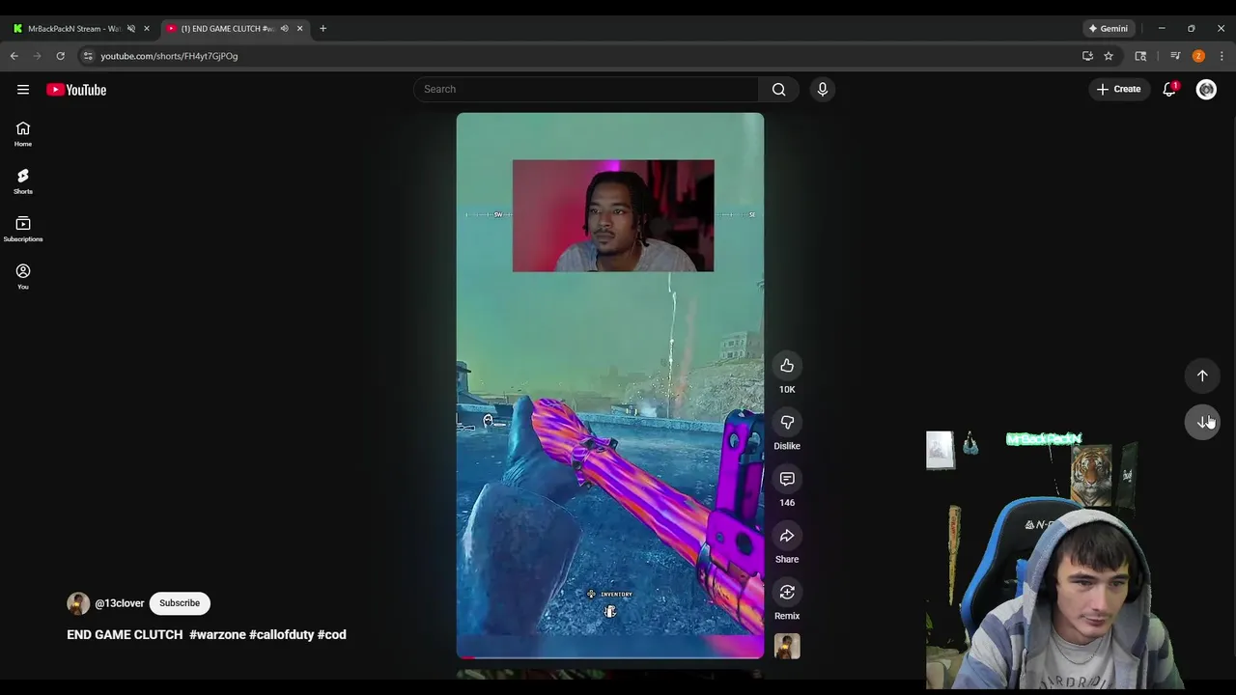The height and width of the screenshot is (695, 1236).
Task: Switch to END GAME CLUTCH tab
Action: coord(227,29)
